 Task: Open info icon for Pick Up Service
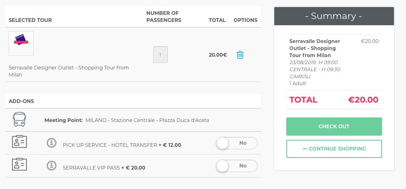pos(51,143)
